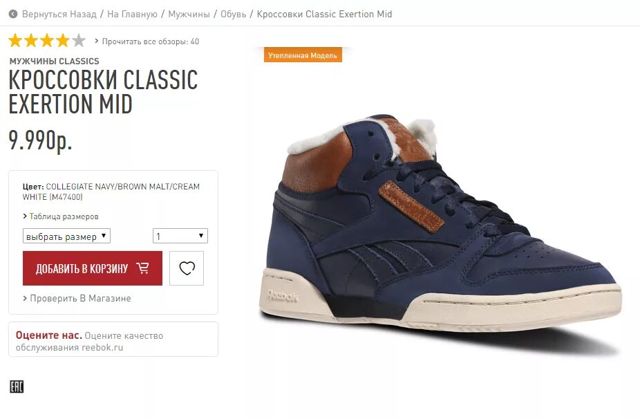640x419 pixels.
Task: Expand the Таблица размеров size chart
Action: (x=61, y=216)
